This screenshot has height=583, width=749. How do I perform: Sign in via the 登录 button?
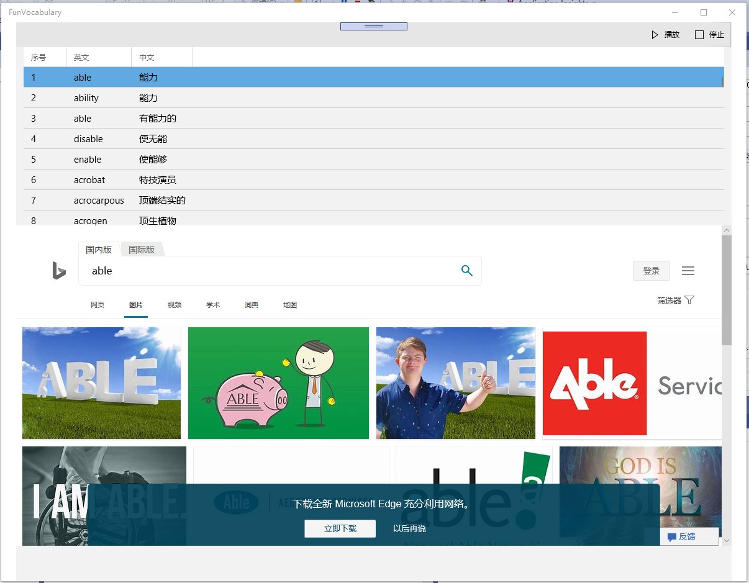coord(651,271)
